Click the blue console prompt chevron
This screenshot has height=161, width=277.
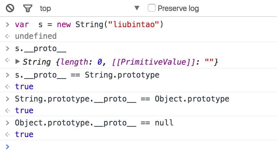point(7,147)
